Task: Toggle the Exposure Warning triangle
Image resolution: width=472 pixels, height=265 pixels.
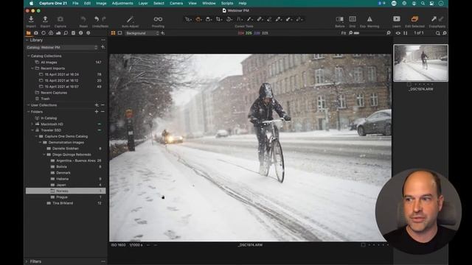Action: [x=369, y=19]
